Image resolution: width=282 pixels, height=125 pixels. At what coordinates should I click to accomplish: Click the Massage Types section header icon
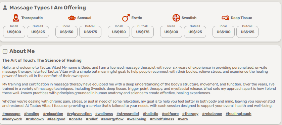(x=5, y=8)
